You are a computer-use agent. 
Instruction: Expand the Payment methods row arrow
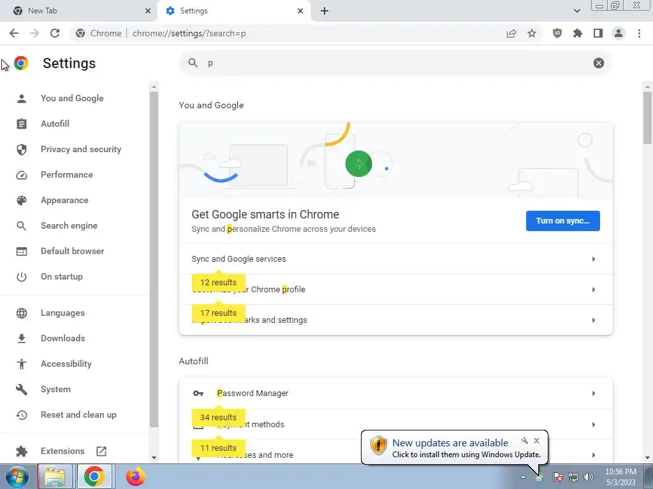[594, 425]
